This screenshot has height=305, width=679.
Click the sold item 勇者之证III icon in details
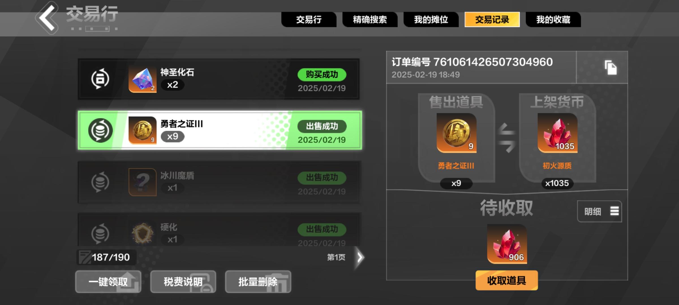456,133
